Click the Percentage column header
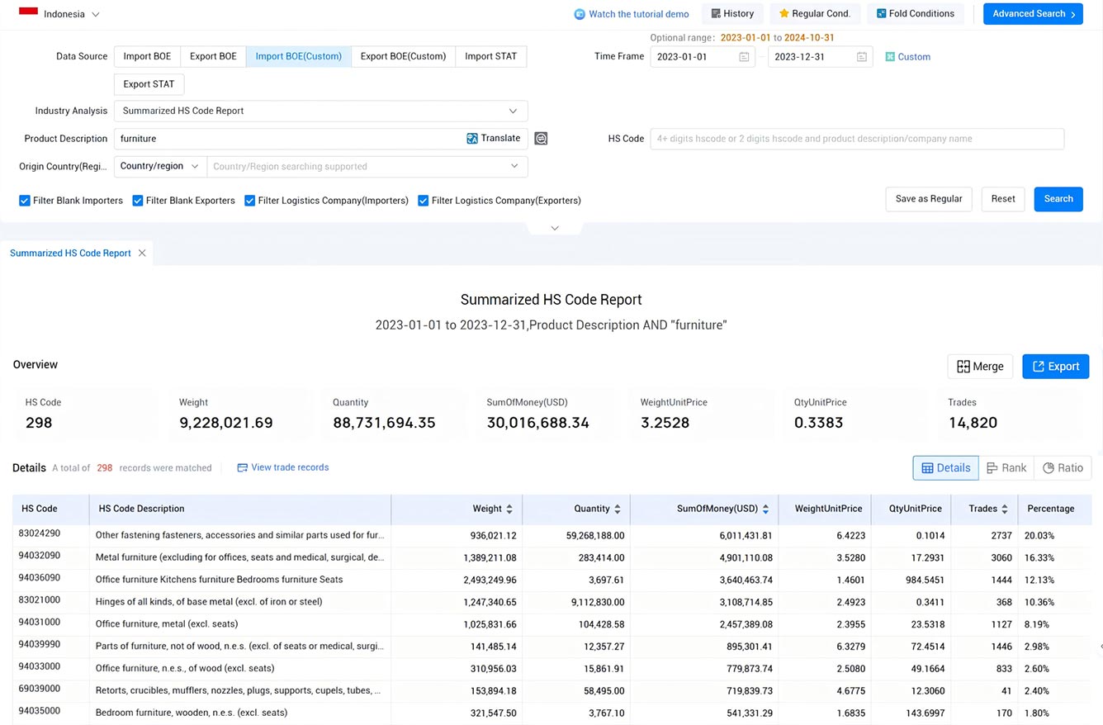The width and height of the screenshot is (1103, 725). (1051, 509)
